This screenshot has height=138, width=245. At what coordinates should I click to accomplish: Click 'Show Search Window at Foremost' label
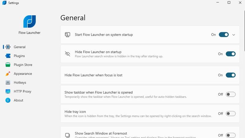tap(101, 133)
